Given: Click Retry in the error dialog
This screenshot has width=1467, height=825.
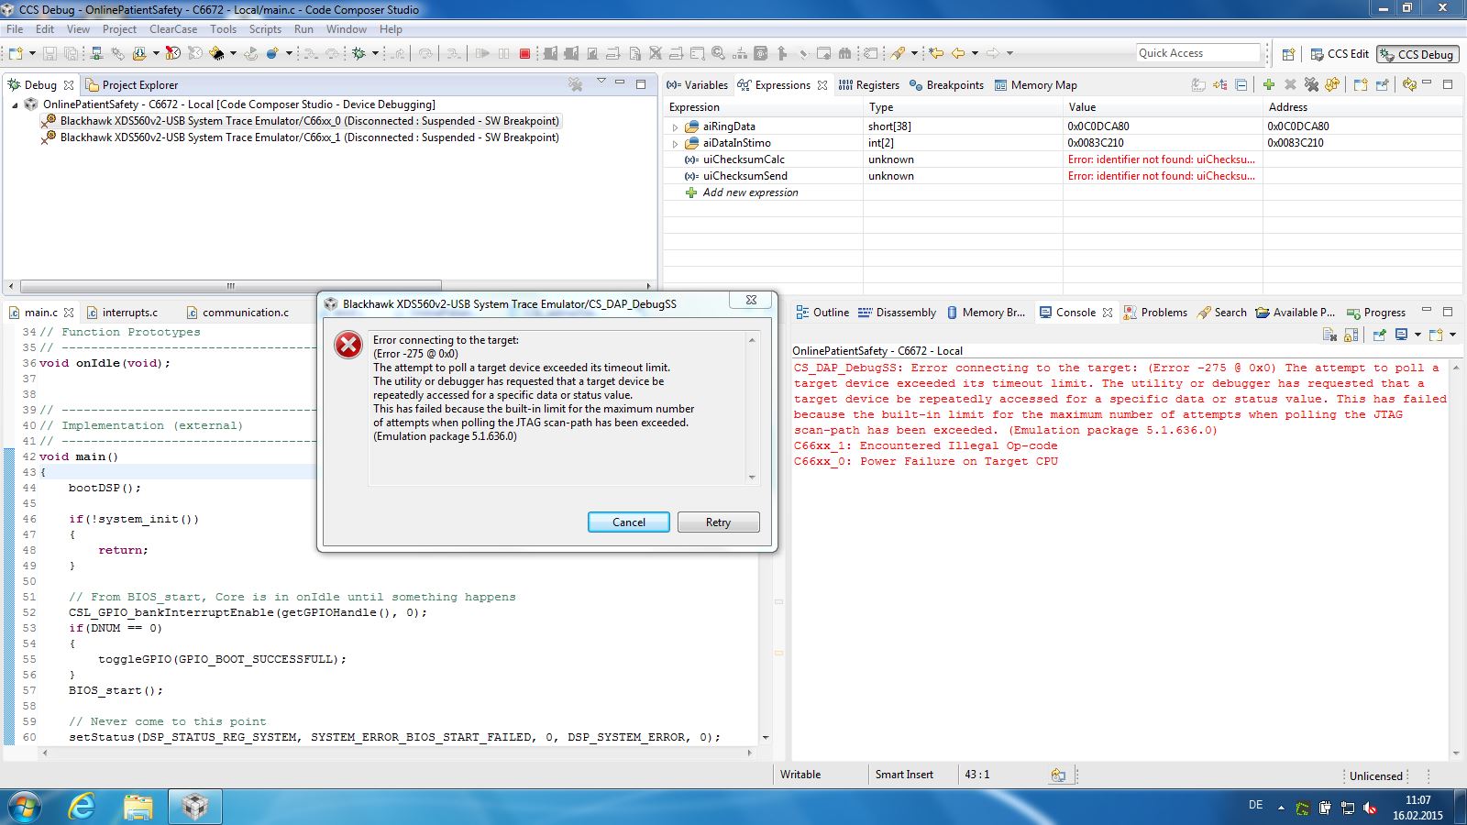Looking at the screenshot, I should (x=719, y=522).
